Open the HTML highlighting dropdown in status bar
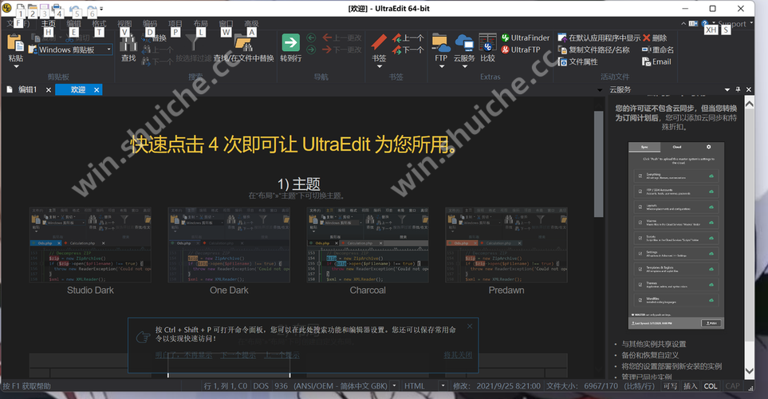 (443, 385)
